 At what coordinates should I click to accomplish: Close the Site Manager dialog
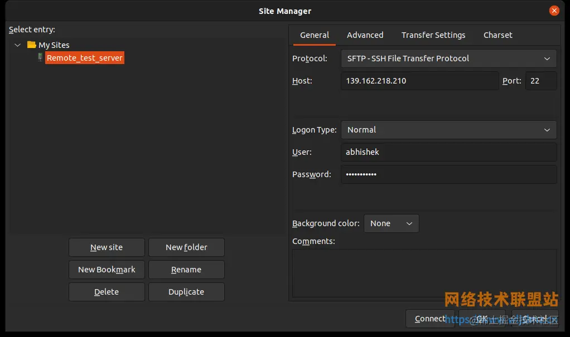[554, 11]
